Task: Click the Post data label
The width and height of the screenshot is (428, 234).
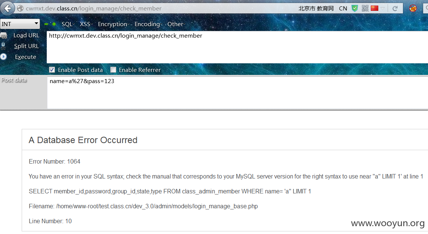Action: coord(14,80)
